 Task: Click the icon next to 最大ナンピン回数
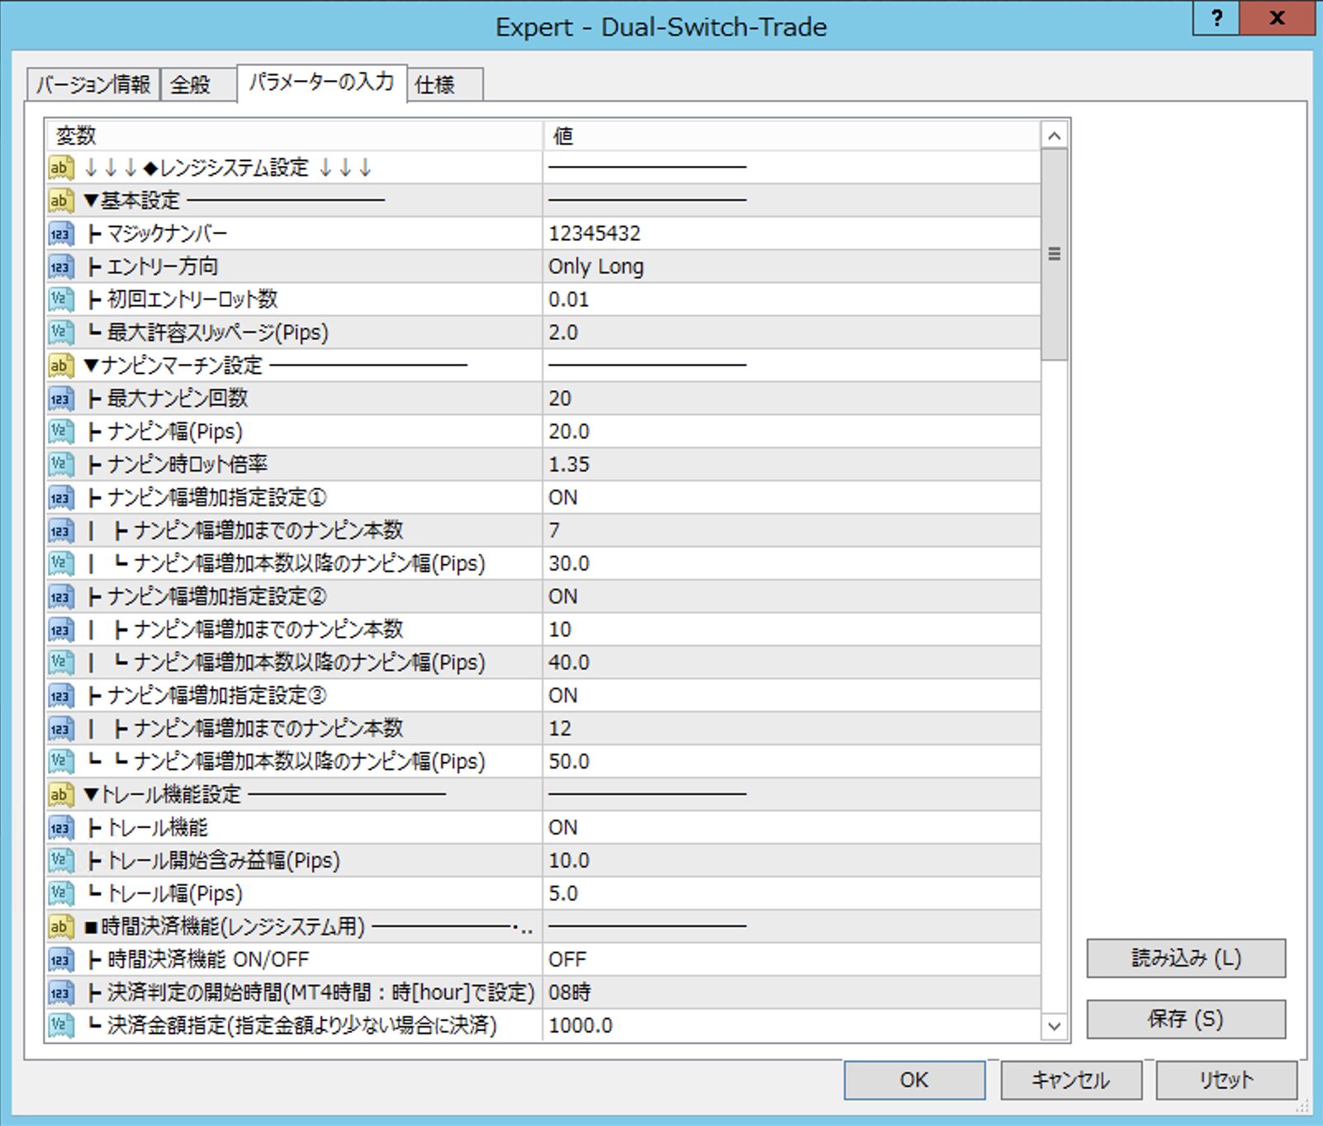pyautogui.click(x=60, y=399)
